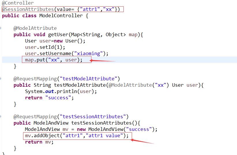Place cursor on 'User user=new User();' line
237x155 pixels.
[55, 41]
